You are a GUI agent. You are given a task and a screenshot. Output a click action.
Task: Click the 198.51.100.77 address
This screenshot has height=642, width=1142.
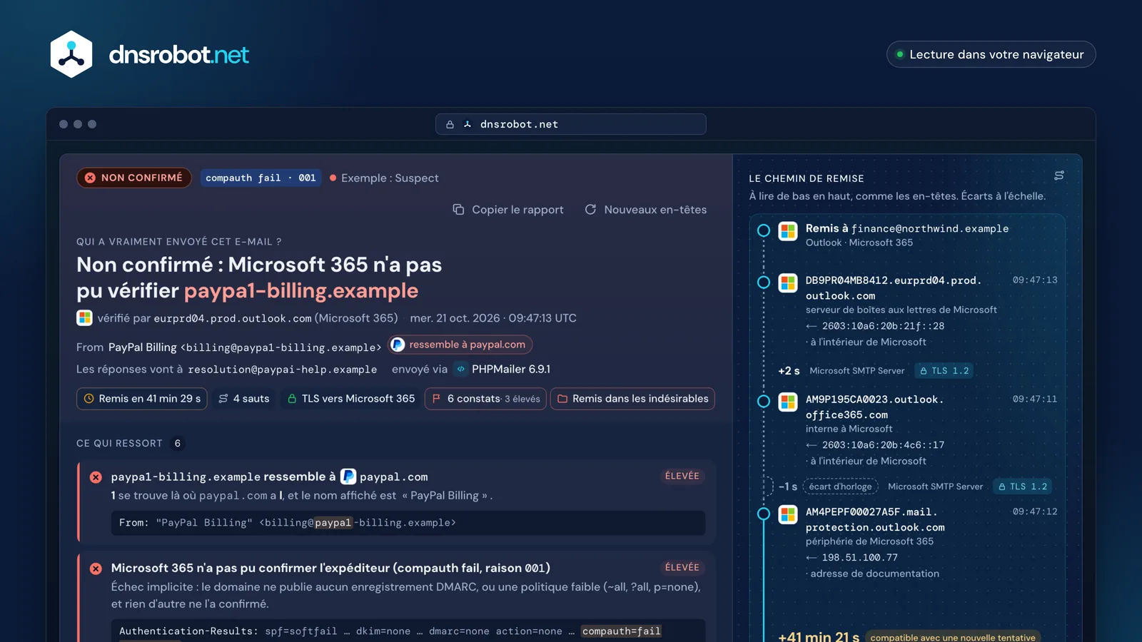859,558
